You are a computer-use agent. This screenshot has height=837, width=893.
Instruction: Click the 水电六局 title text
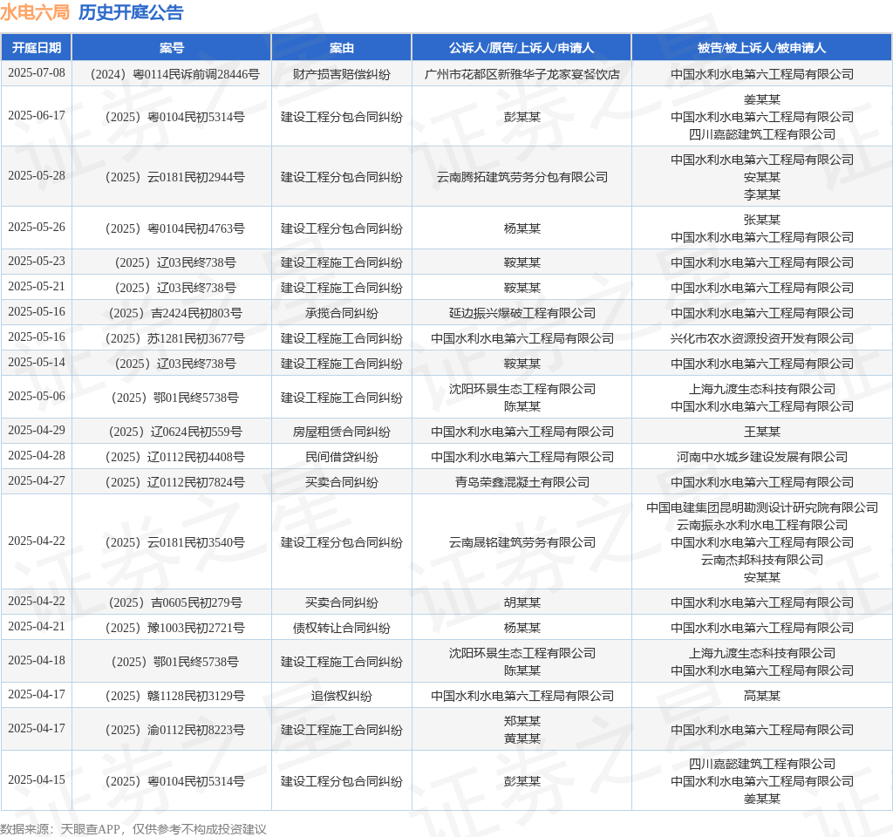(x=35, y=12)
